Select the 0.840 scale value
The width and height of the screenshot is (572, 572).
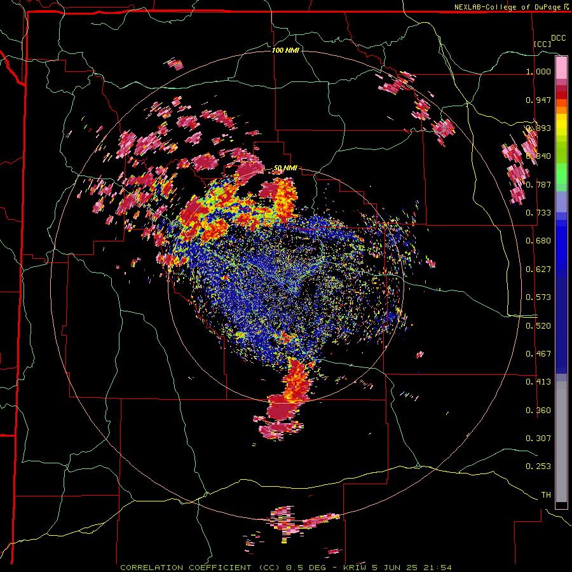[x=538, y=156]
